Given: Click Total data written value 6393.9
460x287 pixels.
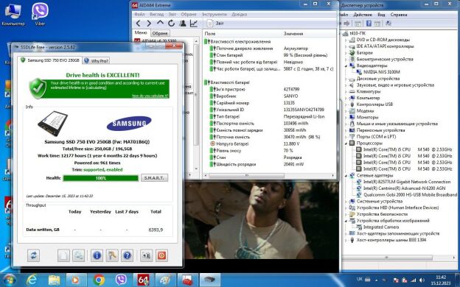Looking at the screenshot, I should coord(156,230).
